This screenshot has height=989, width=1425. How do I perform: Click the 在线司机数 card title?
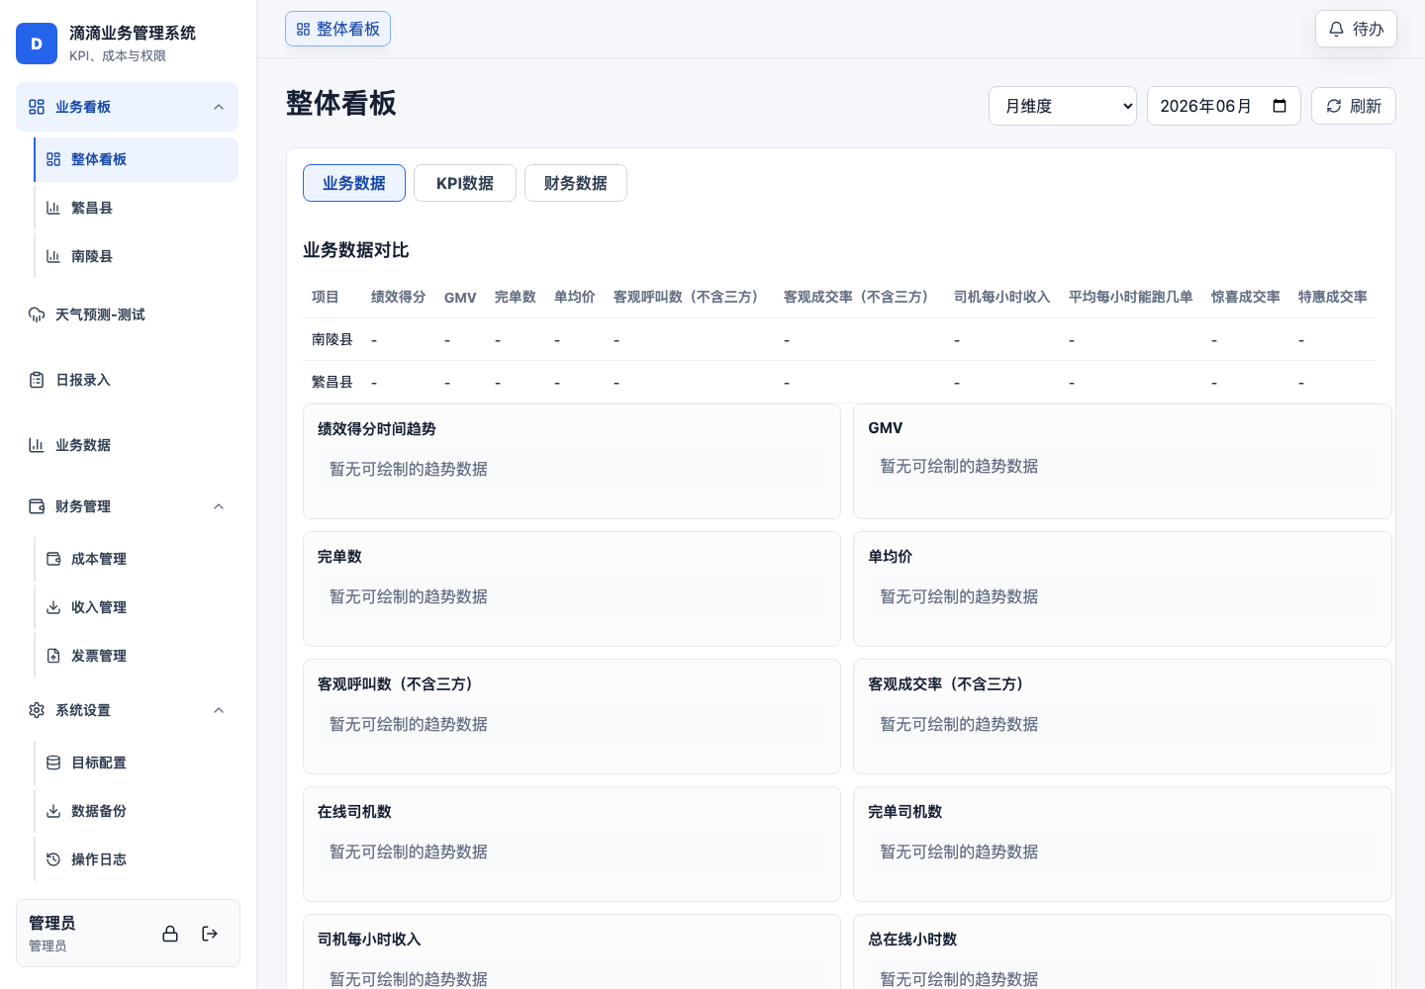pos(354,811)
